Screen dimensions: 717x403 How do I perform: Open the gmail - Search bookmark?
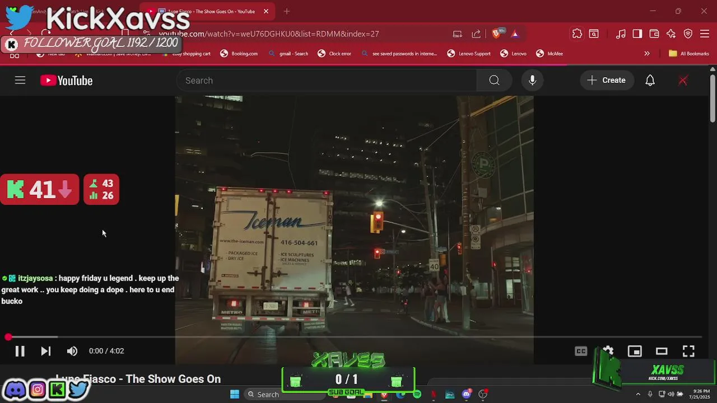coord(288,54)
